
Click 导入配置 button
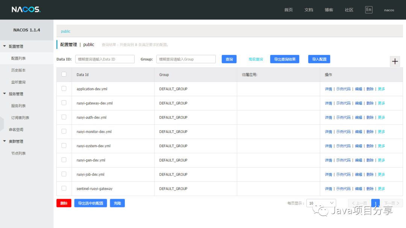point(319,59)
